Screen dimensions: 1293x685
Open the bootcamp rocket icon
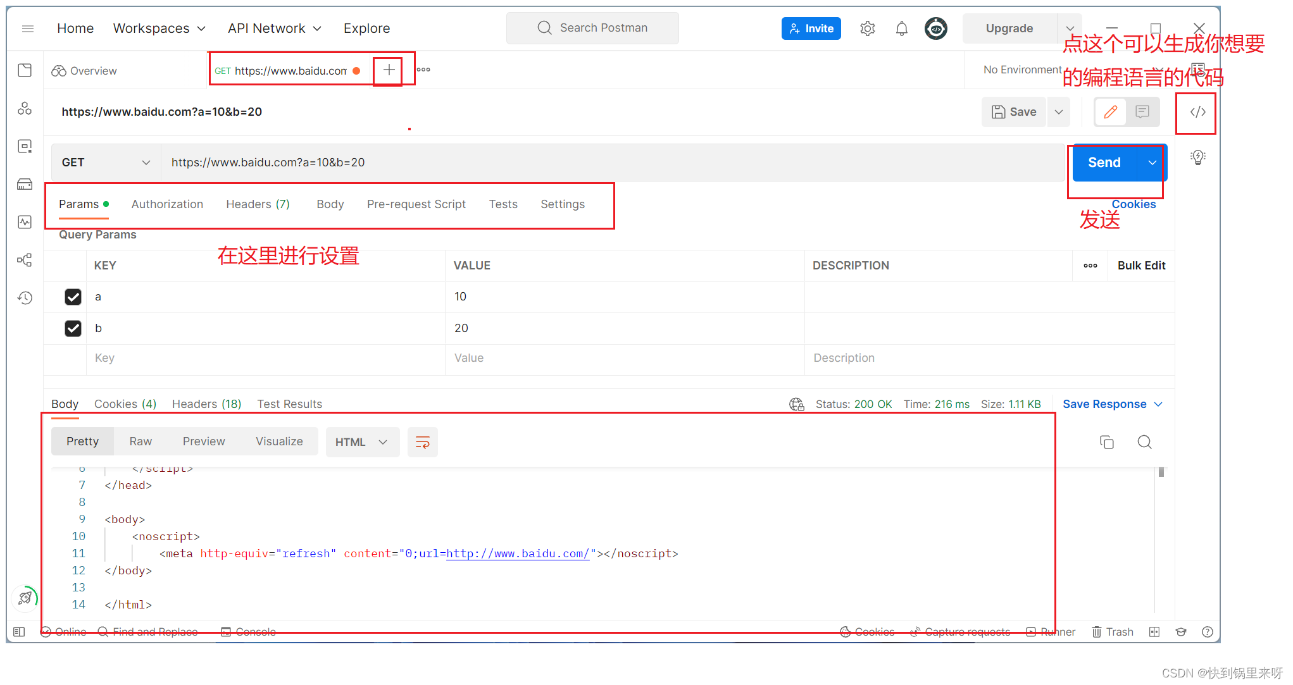pos(25,597)
